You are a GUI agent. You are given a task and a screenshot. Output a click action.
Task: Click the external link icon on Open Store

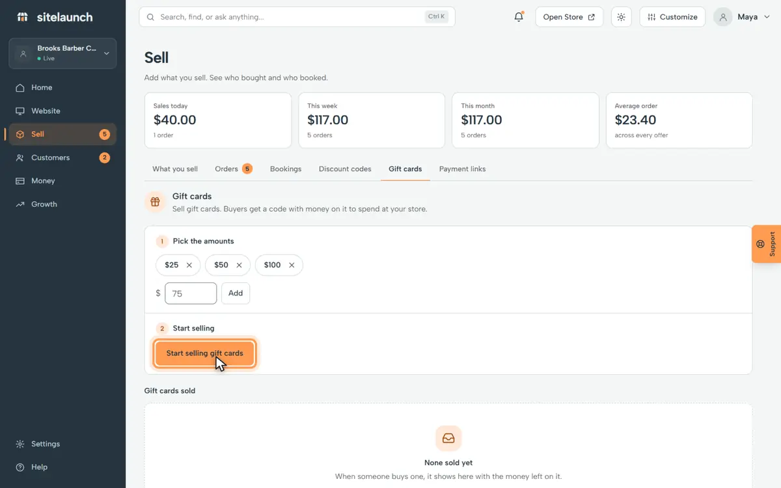(x=592, y=18)
